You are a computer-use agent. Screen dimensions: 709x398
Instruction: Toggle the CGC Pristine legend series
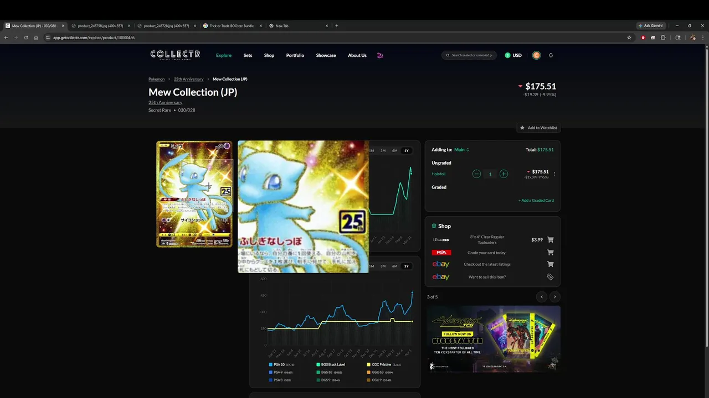coord(384,365)
